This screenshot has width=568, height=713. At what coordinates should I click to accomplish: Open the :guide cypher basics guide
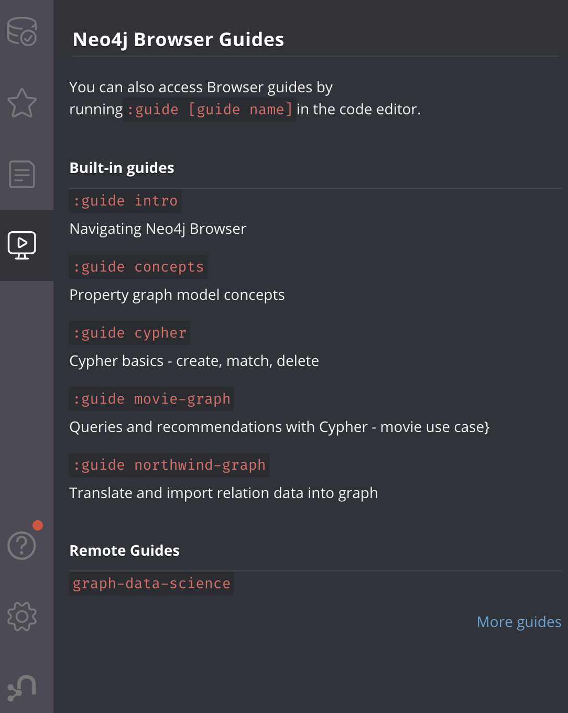coord(129,332)
